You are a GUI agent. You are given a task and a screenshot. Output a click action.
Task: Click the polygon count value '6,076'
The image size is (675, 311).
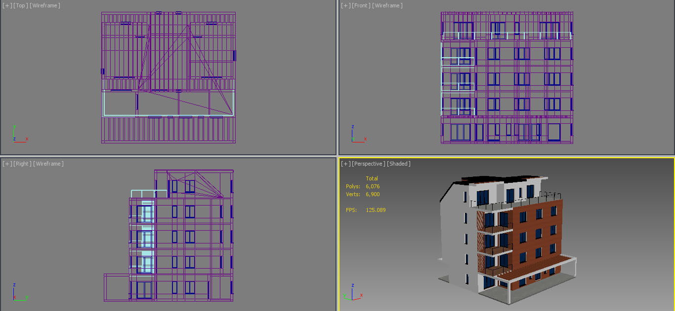click(373, 186)
